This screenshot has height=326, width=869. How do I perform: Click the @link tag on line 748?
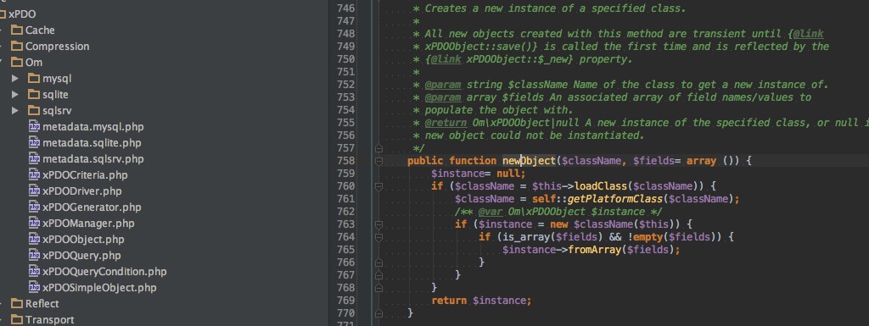(x=808, y=34)
